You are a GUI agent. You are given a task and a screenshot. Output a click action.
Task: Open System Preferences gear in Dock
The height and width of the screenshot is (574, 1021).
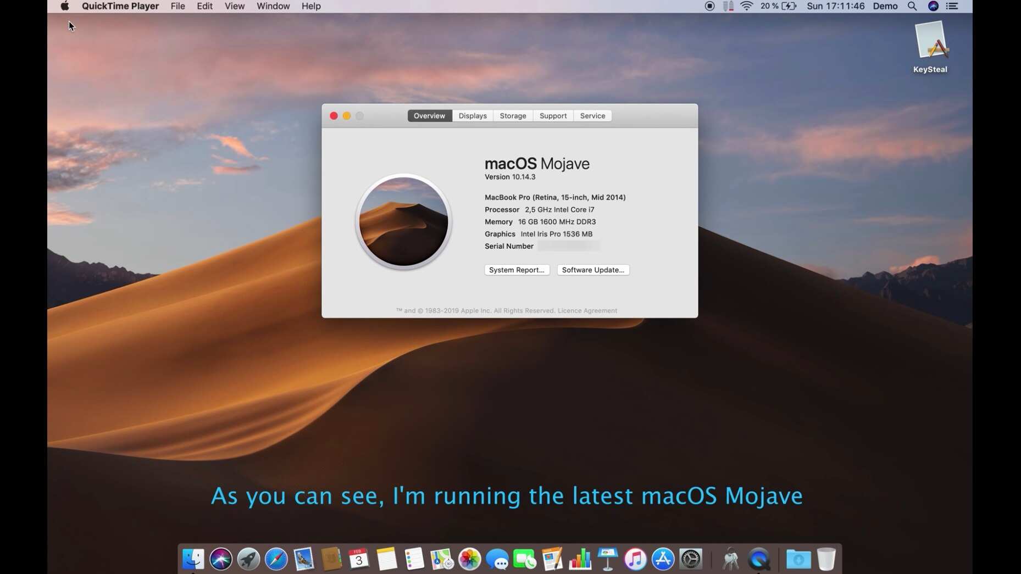[x=691, y=559]
